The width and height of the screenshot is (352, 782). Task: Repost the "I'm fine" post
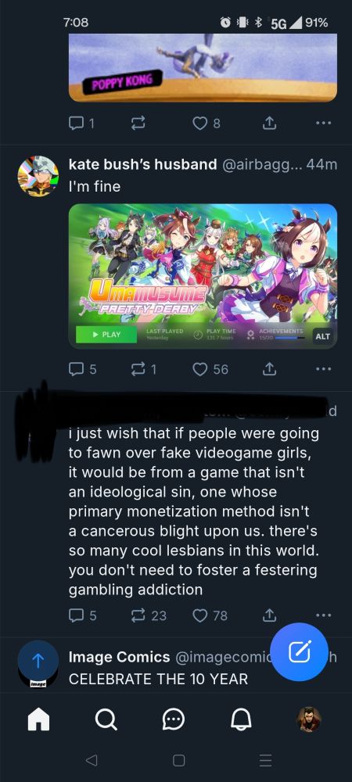coord(144,369)
